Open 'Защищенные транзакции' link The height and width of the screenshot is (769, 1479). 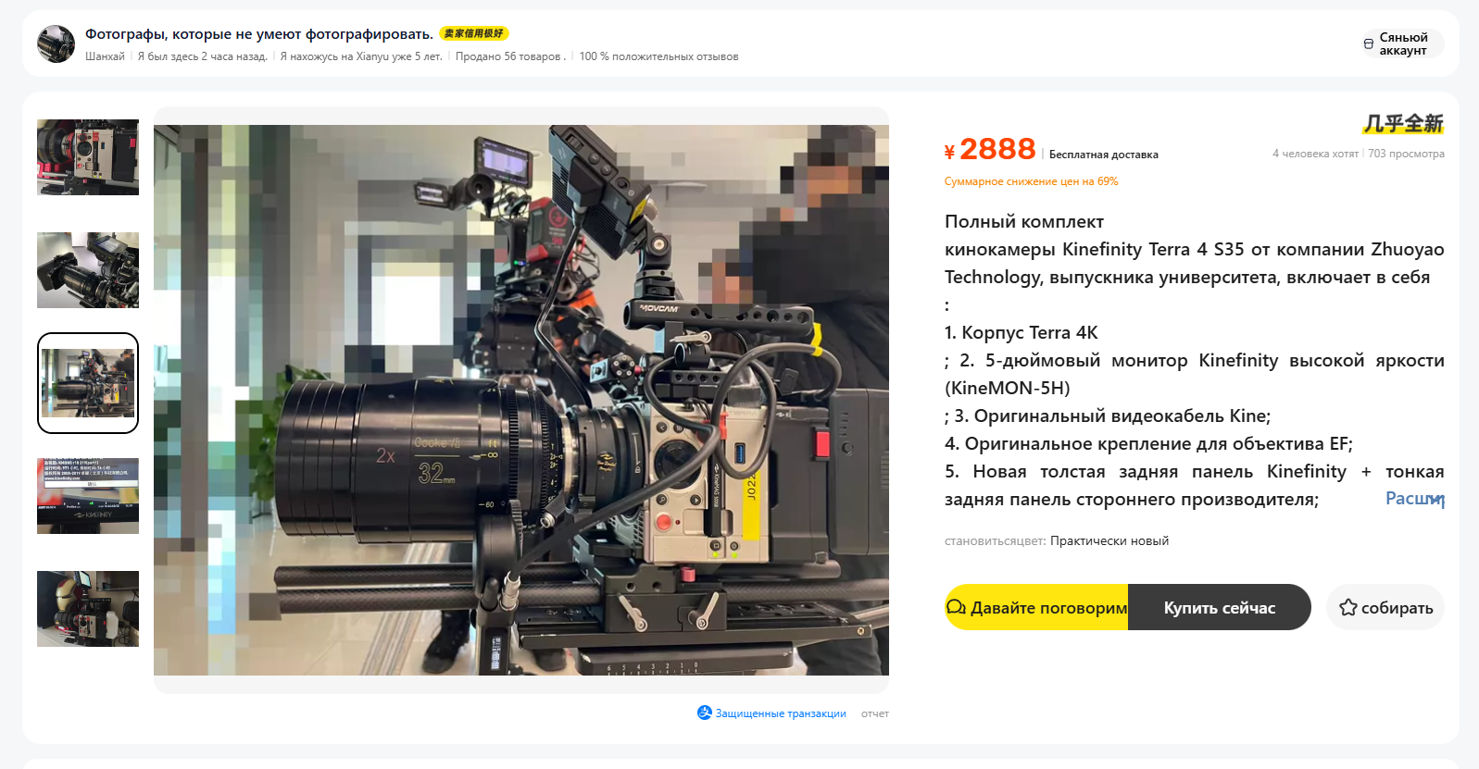coord(781,713)
